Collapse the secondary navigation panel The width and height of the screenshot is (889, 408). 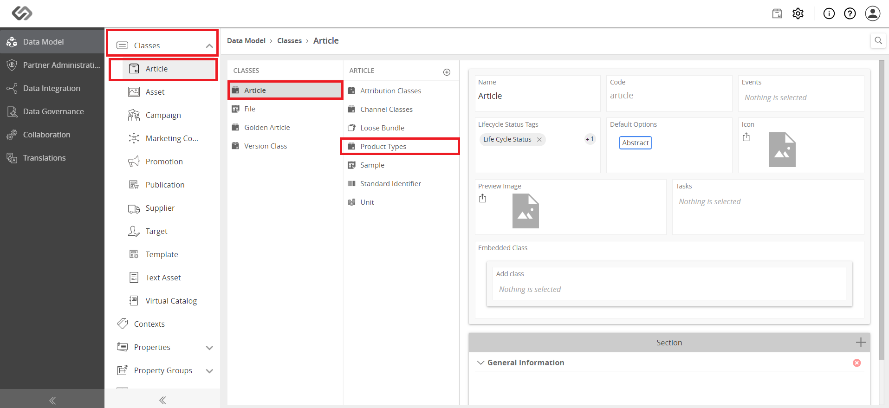pyautogui.click(x=162, y=400)
